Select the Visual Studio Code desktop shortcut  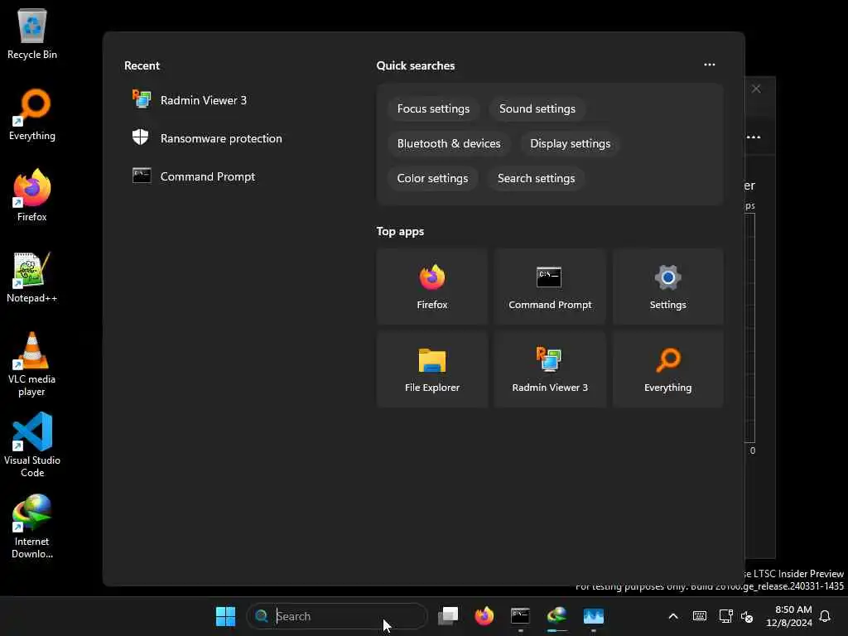pos(32,445)
